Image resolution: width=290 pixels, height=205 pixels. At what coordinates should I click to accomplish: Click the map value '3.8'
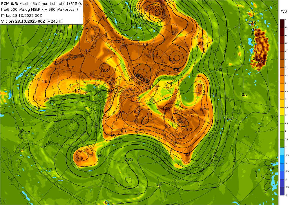[37, 108]
